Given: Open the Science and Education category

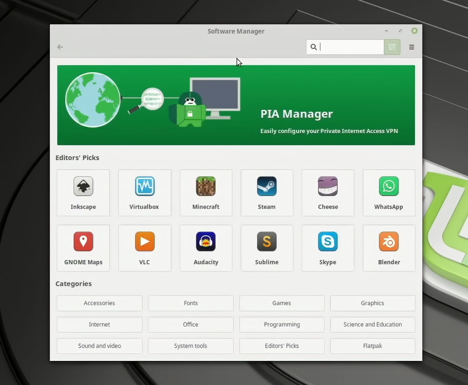Looking at the screenshot, I should (x=372, y=324).
